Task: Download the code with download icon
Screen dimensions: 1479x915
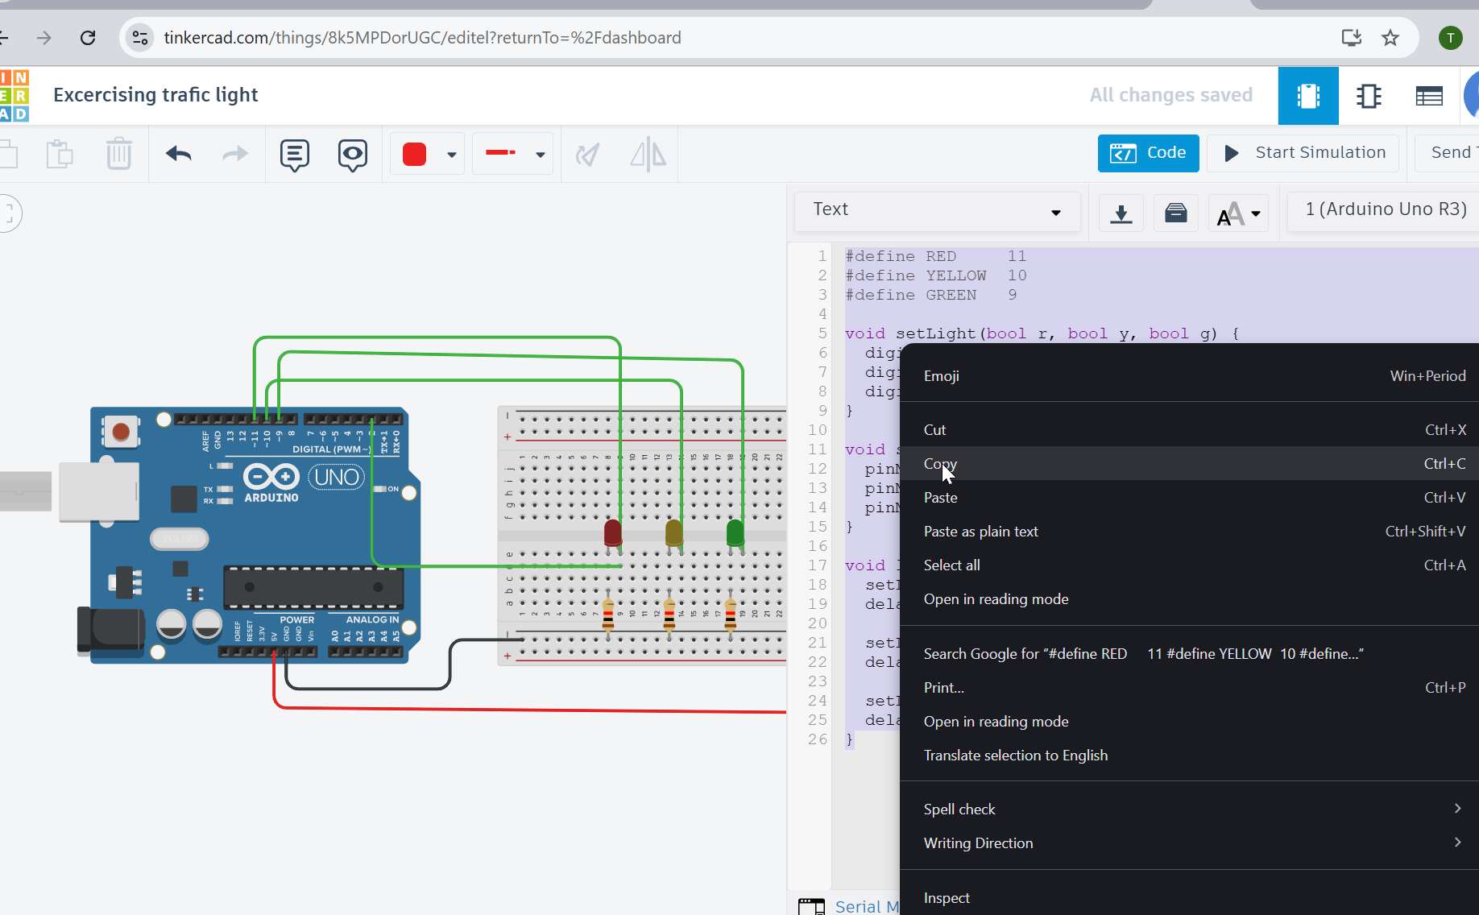Action: tap(1121, 213)
